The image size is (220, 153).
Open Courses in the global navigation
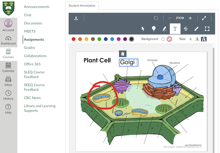tap(8, 54)
